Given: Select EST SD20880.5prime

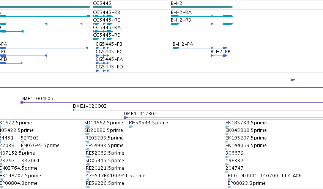Looking at the screenshot, I should point(103,130).
